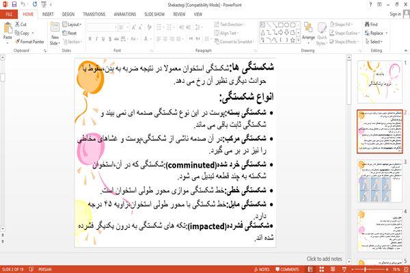The image size is (410, 273).
Task: Open Shape Effects menu
Action: coord(344,42)
